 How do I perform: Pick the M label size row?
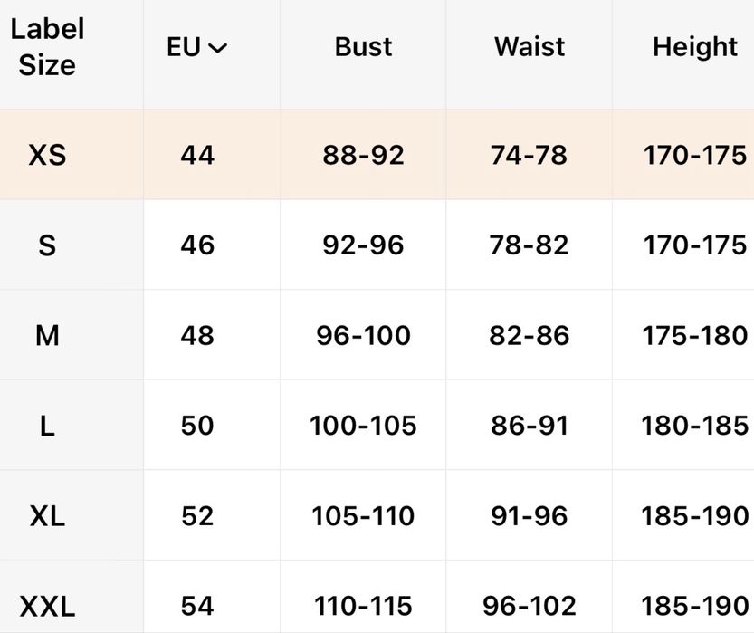click(x=47, y=336)
